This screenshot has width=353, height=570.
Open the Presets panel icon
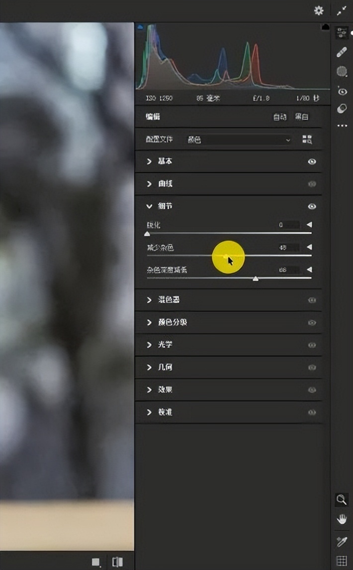click(x=342, y=108)
